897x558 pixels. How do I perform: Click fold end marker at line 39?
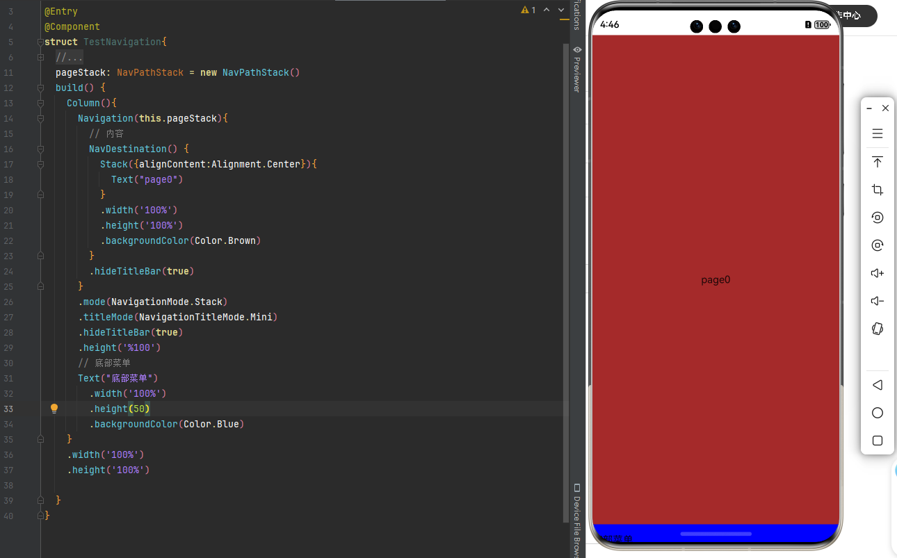pyautogui.click(x=40, y=500)
